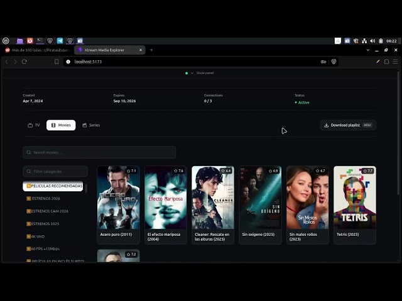The width and height of the screenshot is (402, 301).
Task: Click the network icon in the system tray
Action: [364, 41]
